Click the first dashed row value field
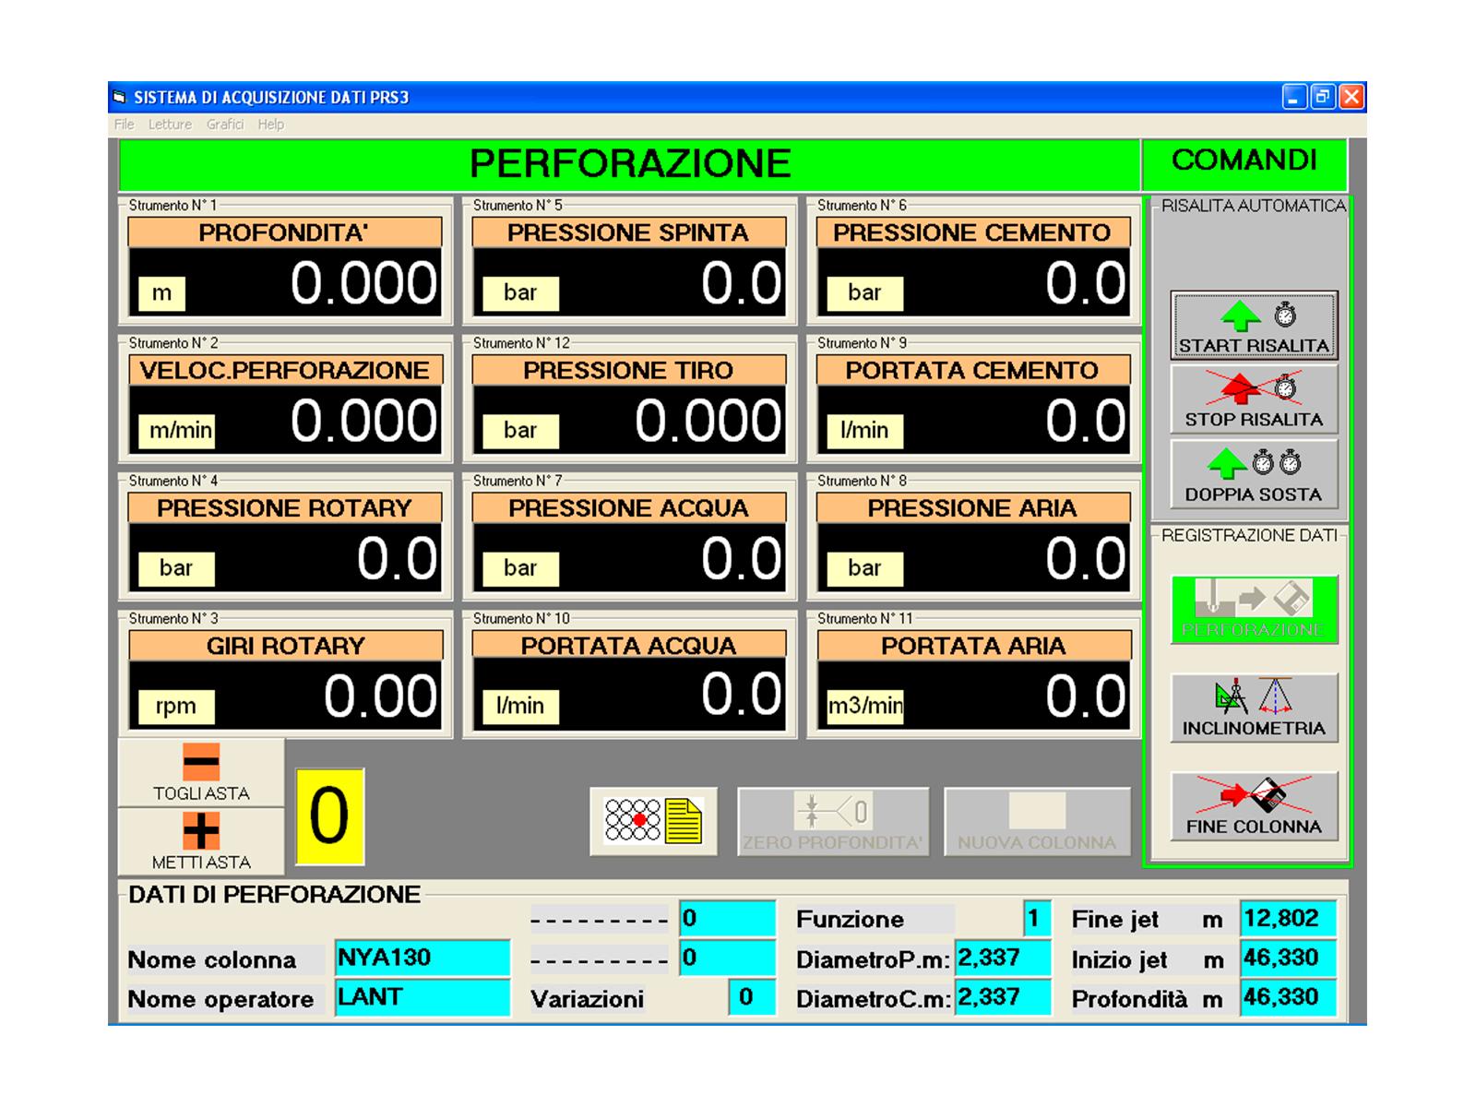This screenshot has width=1476, height=1107. coord(727,919)
